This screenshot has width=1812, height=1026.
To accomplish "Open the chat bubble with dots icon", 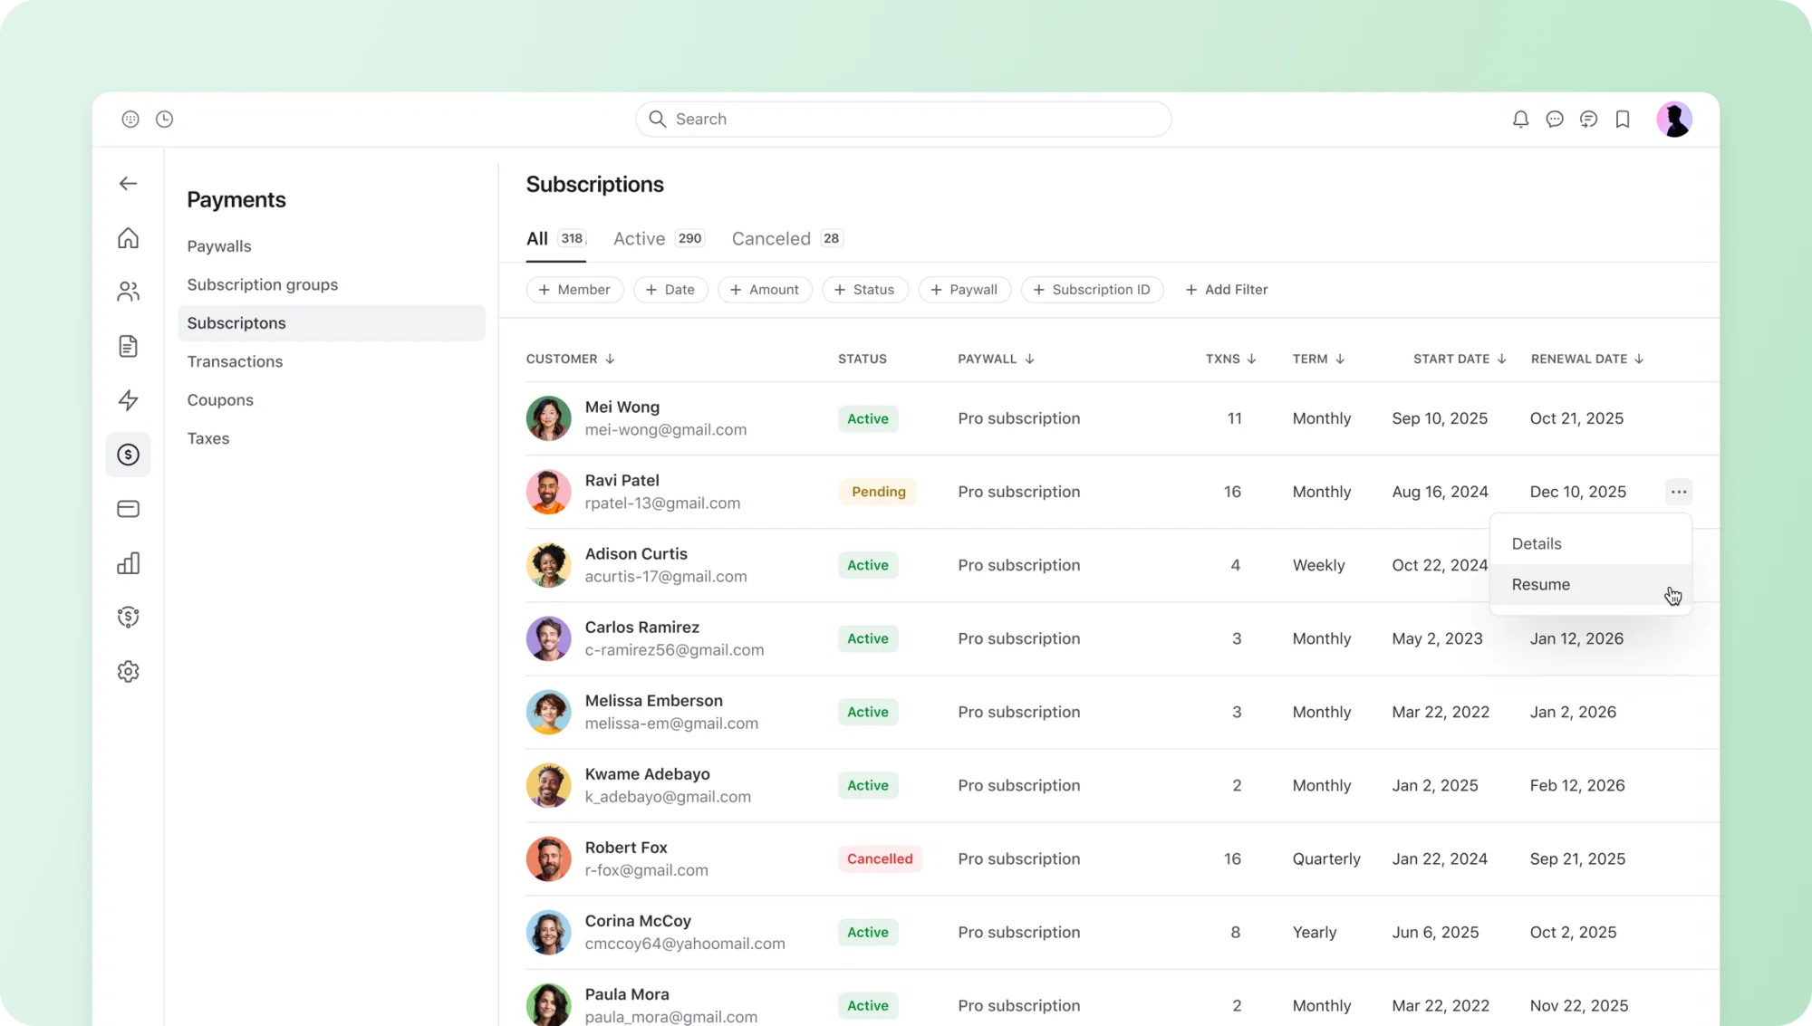I will pos(1555,119).
